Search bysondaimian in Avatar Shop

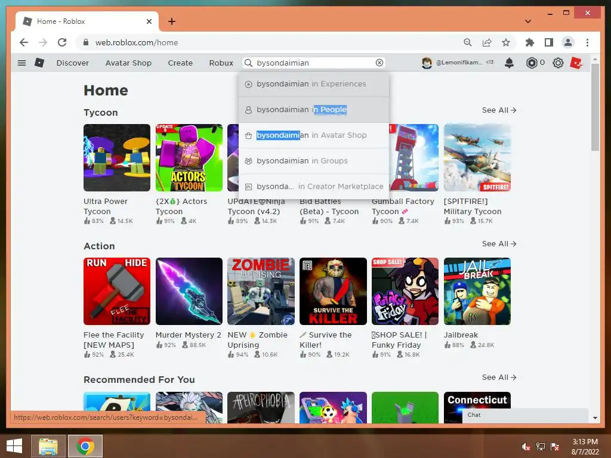tap(314, 135)
